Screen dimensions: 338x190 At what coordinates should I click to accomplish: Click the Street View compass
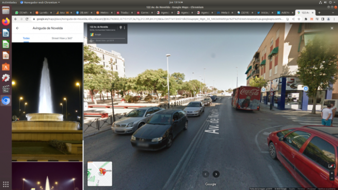[331, 166]
